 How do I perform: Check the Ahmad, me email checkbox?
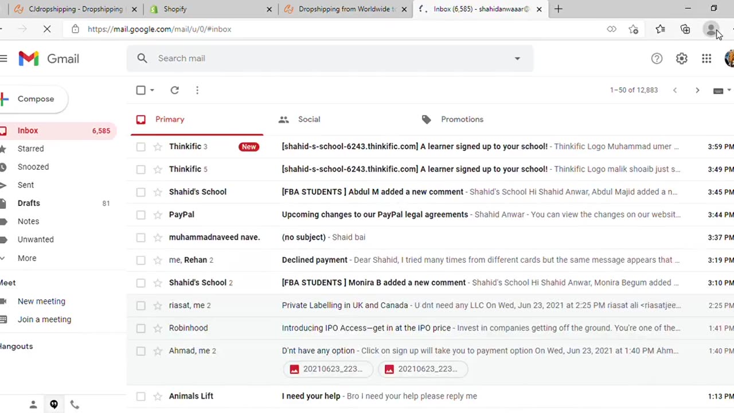point(140,351)
